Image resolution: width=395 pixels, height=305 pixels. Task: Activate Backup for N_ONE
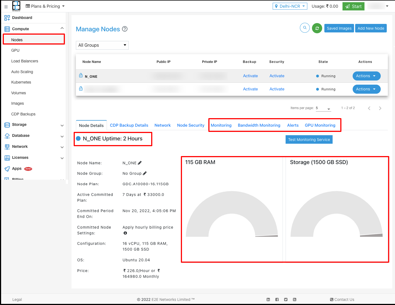(250, 76)
